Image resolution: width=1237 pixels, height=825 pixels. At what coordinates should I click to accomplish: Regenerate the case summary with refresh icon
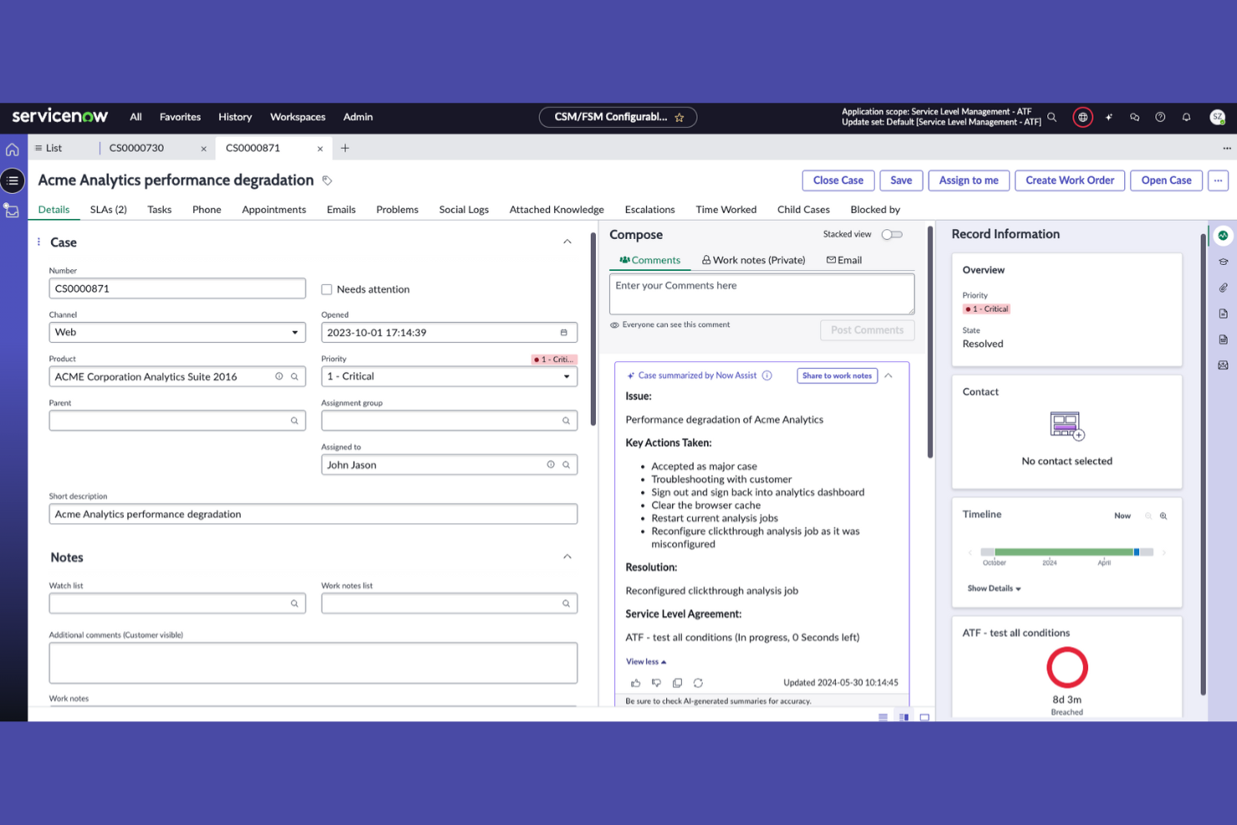click(x=698, y=683)
